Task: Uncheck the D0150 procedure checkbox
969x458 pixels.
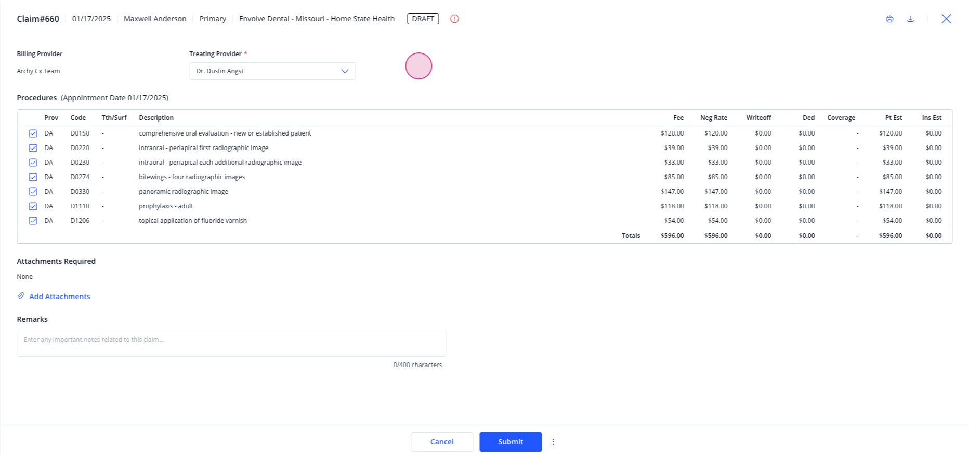Action: (x=33, y=133)
